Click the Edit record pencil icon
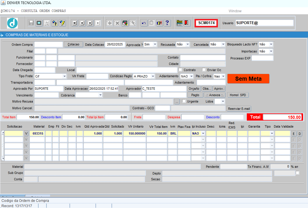The height and width of the screenshot is (208, 308). point(125,23)
